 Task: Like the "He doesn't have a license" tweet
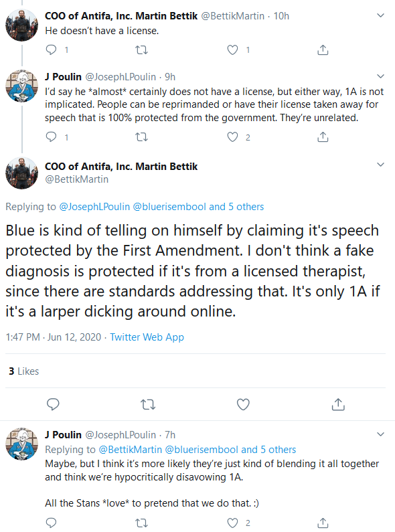point(232,50)
